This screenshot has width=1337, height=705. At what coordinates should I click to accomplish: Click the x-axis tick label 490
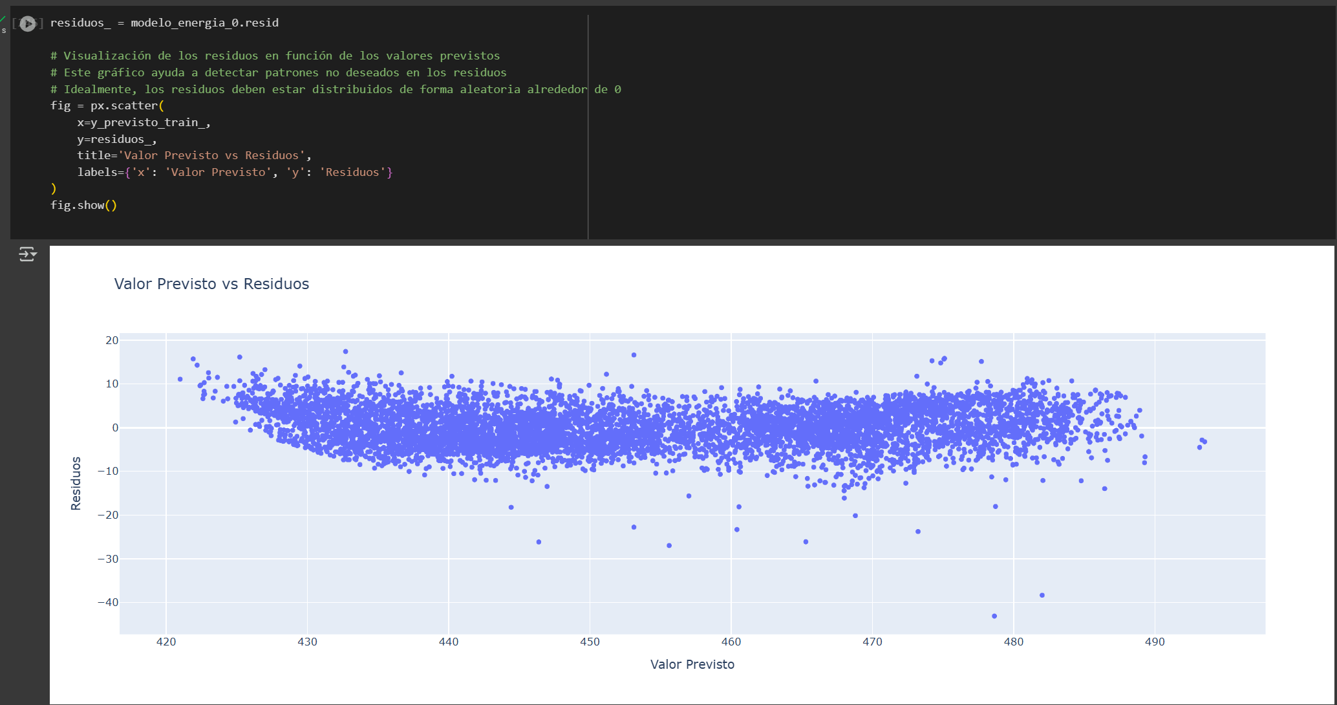click(1155, 642)
